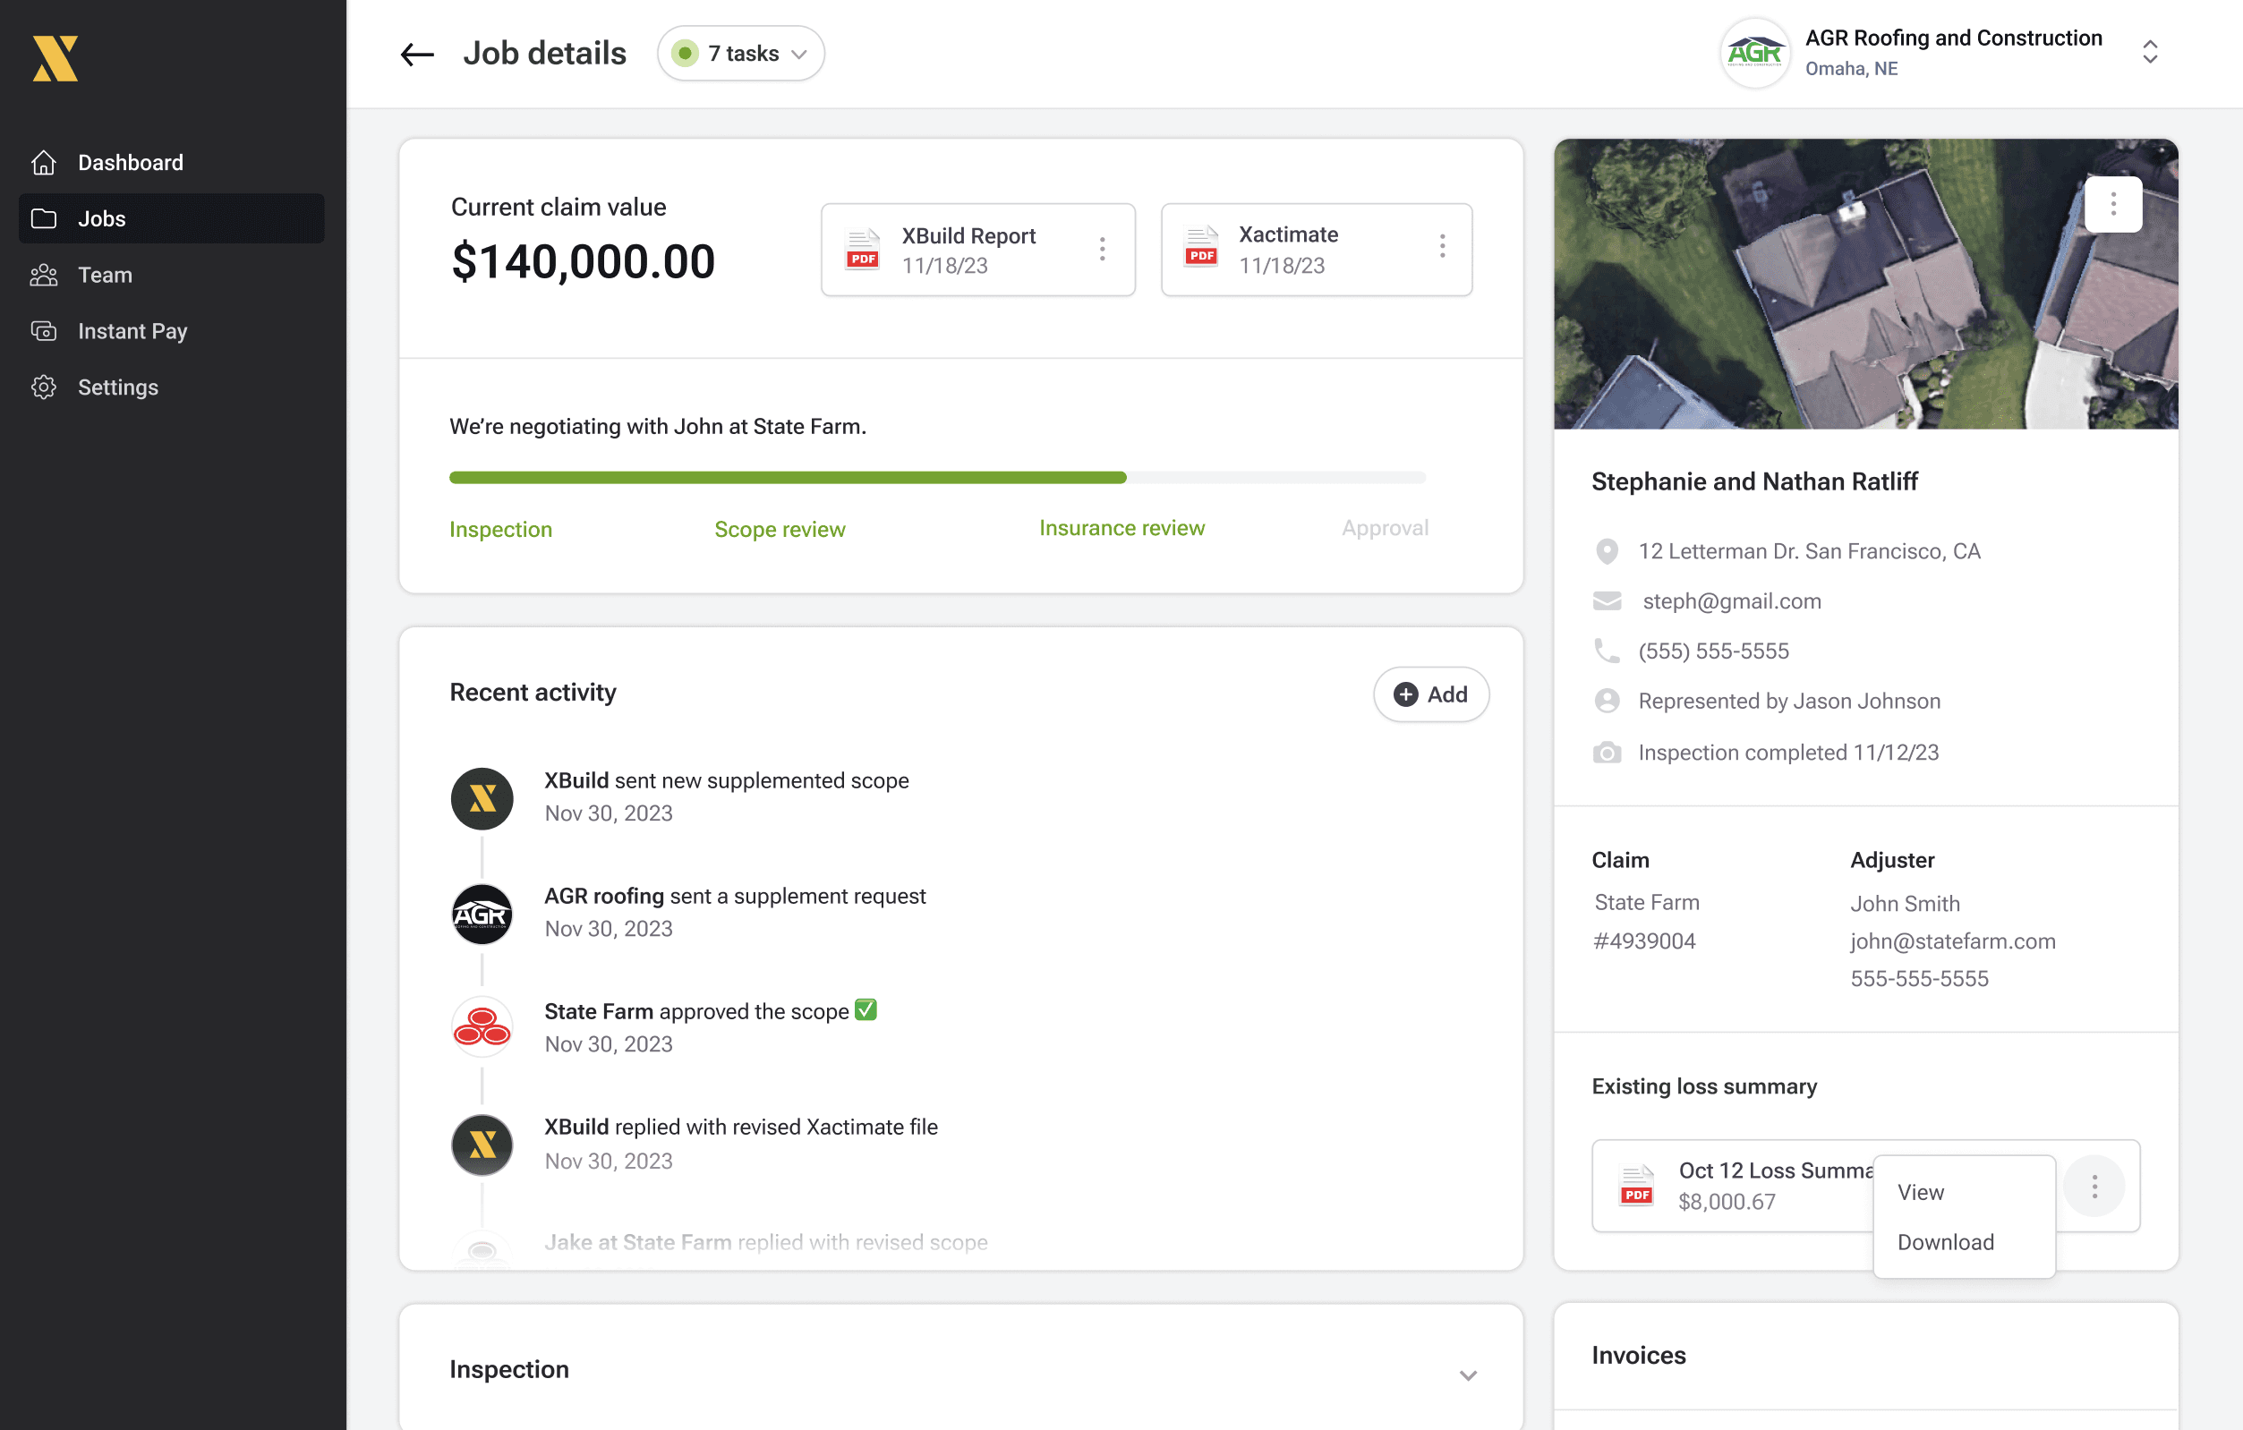Open the XBuild Report three-dot menu
The height and width of the screenshot is (1430, 2243).
[1102, 249]
